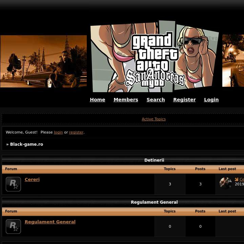Viewport: 244px width, 244px height.
Task: Click the Detinerii category header
Action: pos(154,160)
